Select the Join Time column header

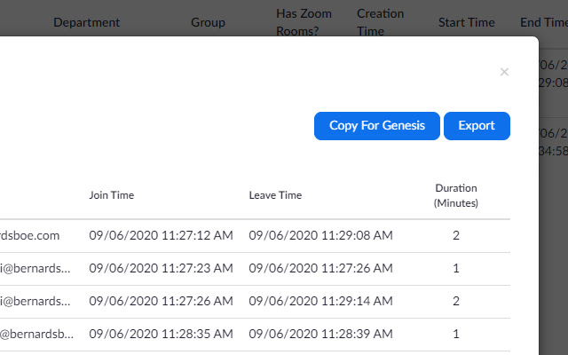coord(112,195)
